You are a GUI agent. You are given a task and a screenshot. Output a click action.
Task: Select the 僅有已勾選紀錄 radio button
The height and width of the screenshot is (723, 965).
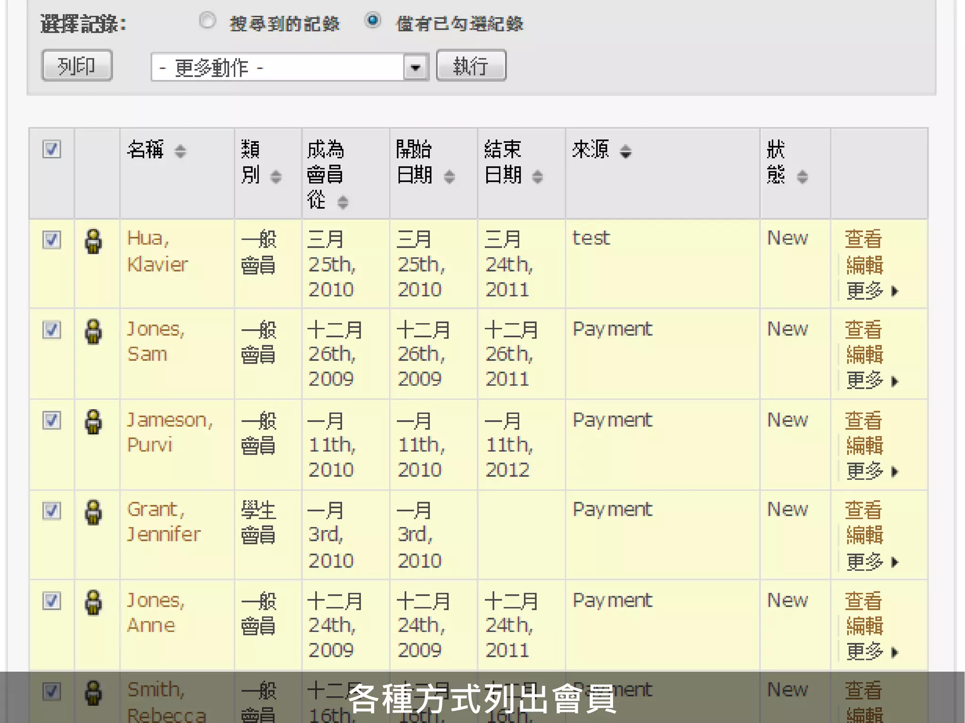click(x=373, y=21)
